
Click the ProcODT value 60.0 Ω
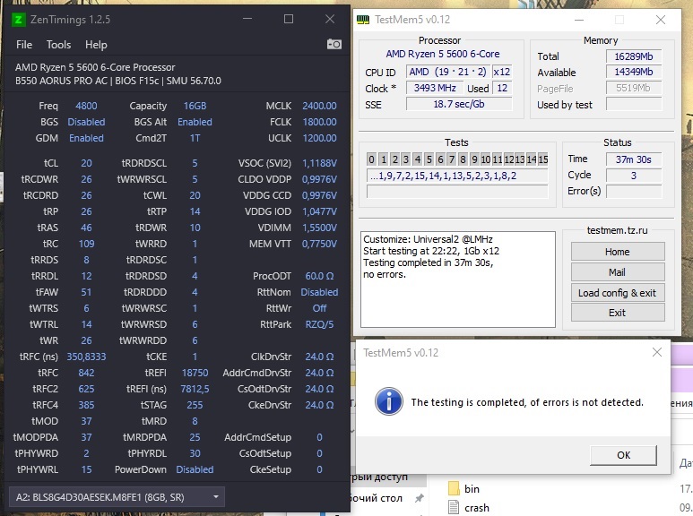pos(319,276)
